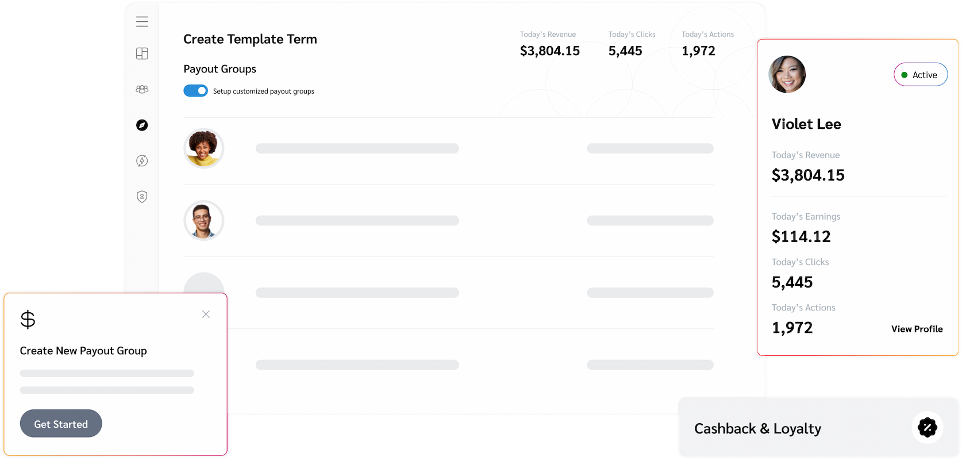Toggle Violet Lee's Active status pill
962x460 pixels.
920,74
